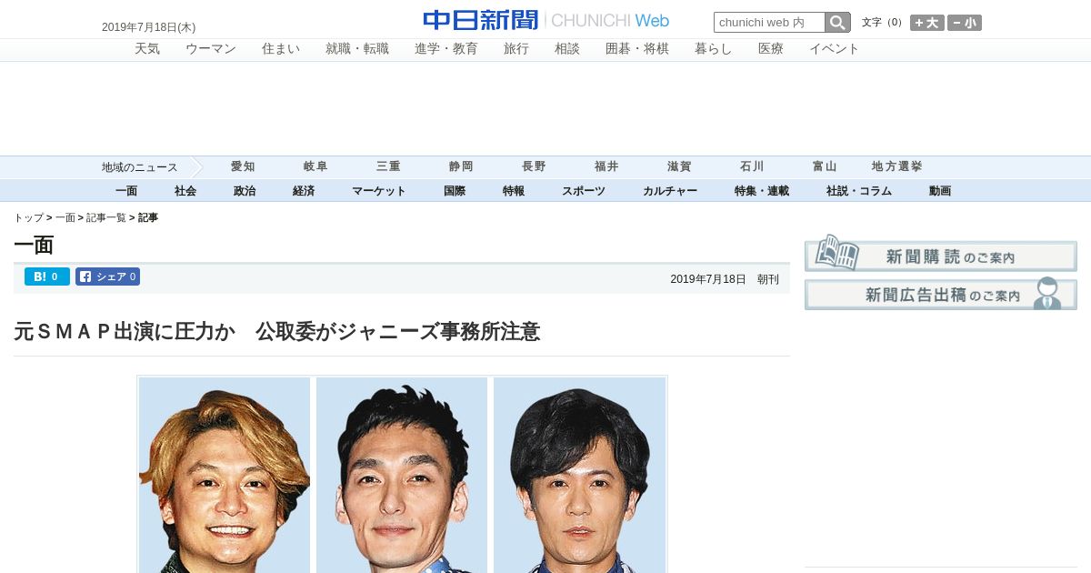Select the 富山 regional news link

[x=825, y=166]
